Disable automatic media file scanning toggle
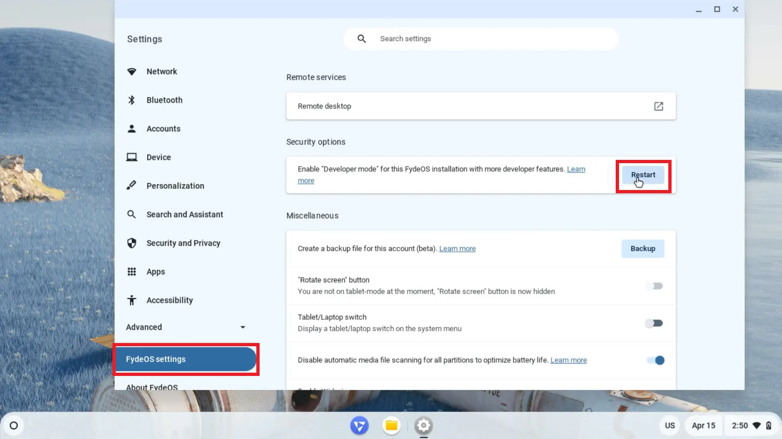782x439 pixels. point(655,360)
